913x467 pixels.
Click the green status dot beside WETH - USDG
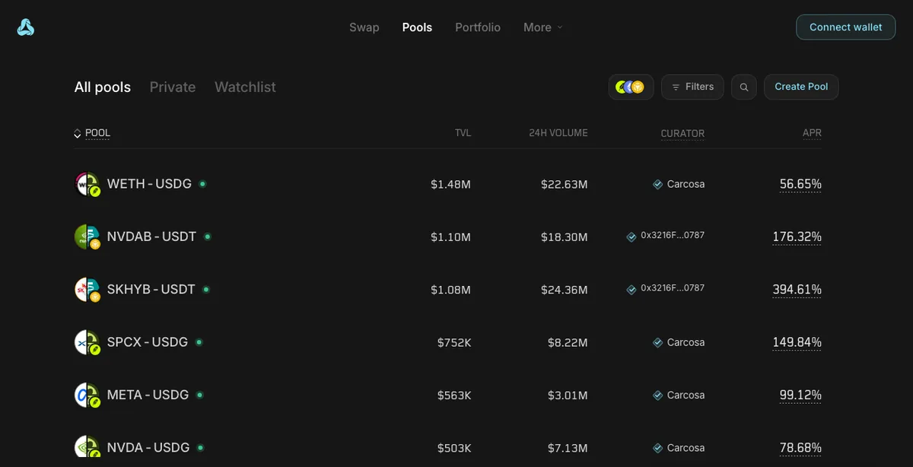coord(202,184)
